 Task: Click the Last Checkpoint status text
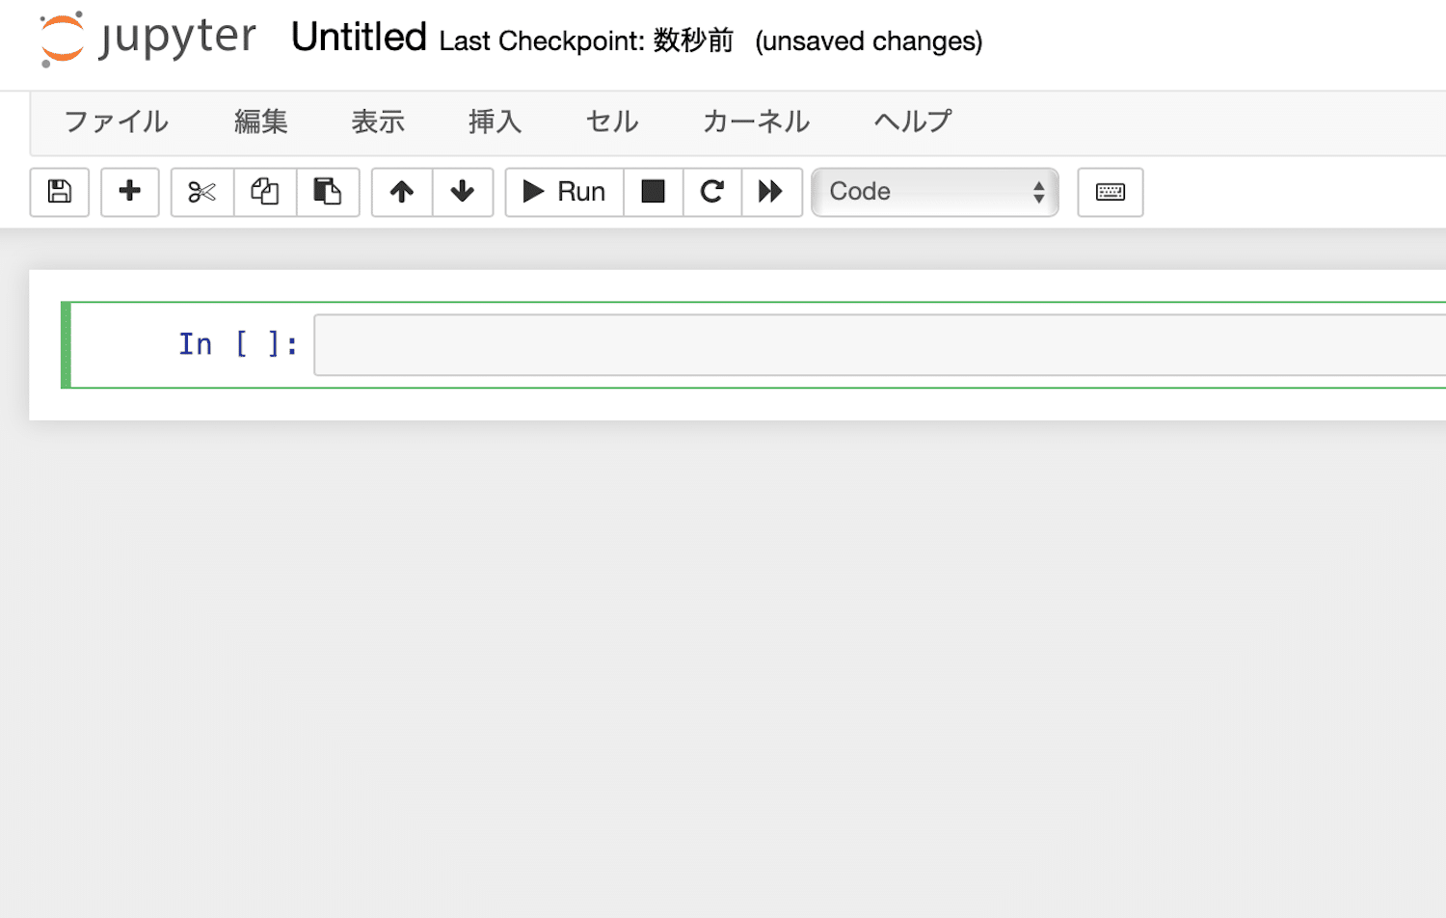pos(586,40)
